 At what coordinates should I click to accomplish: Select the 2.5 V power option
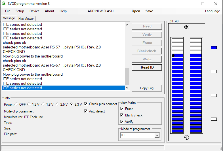click(57, 105)
